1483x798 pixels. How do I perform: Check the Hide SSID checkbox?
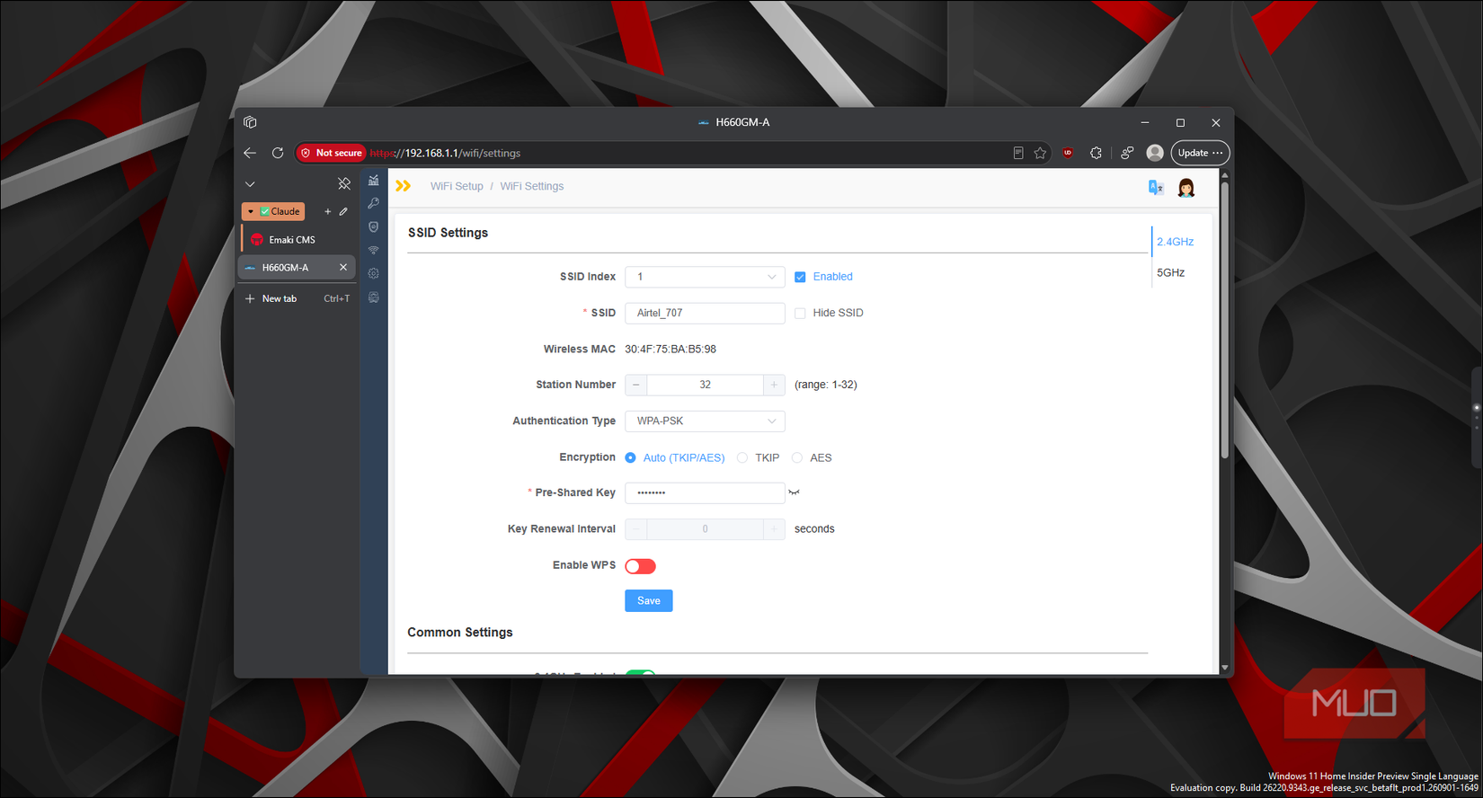point(800,313)
